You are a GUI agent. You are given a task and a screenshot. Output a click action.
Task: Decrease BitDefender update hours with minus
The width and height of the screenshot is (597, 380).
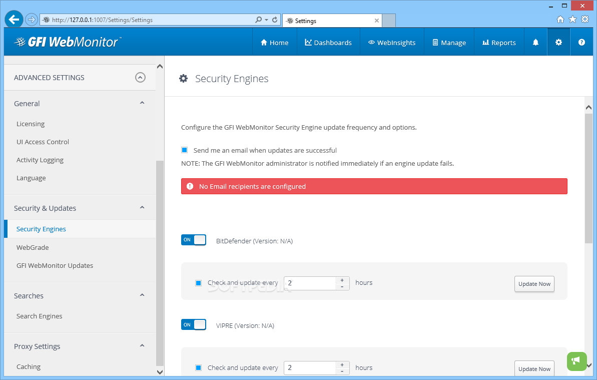pos(342,286)
